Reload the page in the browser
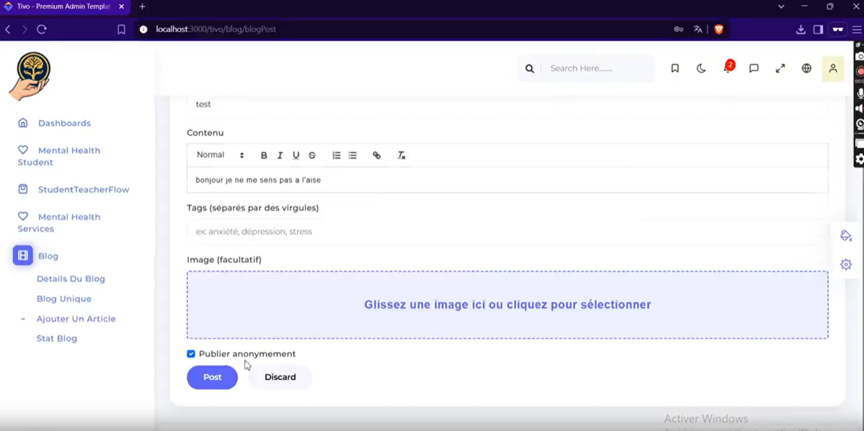 42,29
